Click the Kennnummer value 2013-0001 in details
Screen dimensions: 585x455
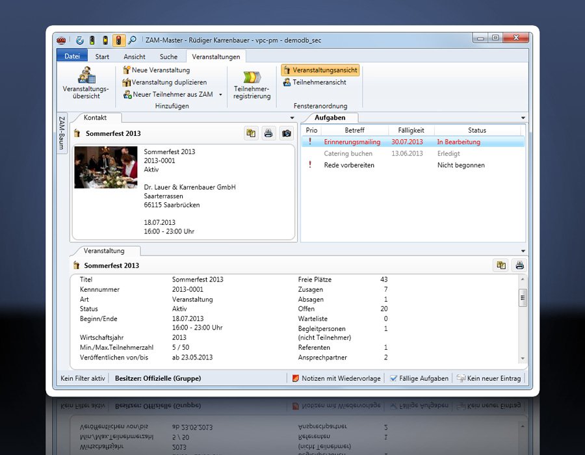pos(188,289)
